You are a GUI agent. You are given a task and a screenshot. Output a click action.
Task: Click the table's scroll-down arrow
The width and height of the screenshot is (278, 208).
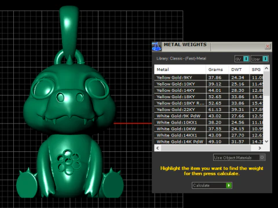(266, 142)
